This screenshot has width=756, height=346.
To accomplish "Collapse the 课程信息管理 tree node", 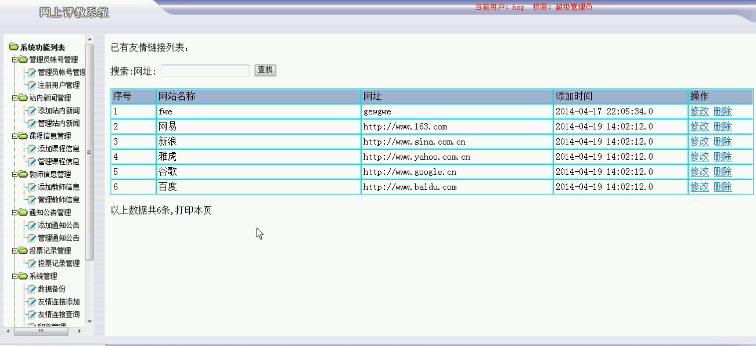I will point(15,136).
